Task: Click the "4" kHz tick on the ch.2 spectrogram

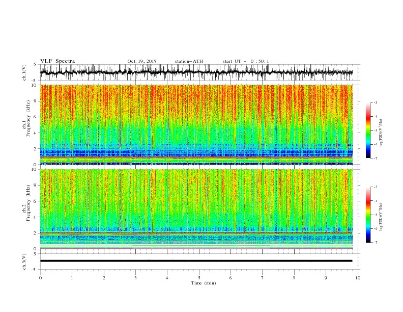Action: tap(36, 217)
